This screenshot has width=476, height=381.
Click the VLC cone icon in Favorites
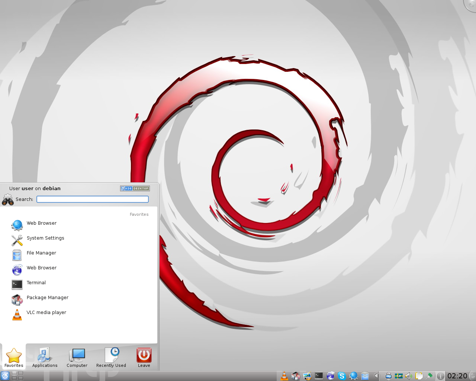click(17, 315)
